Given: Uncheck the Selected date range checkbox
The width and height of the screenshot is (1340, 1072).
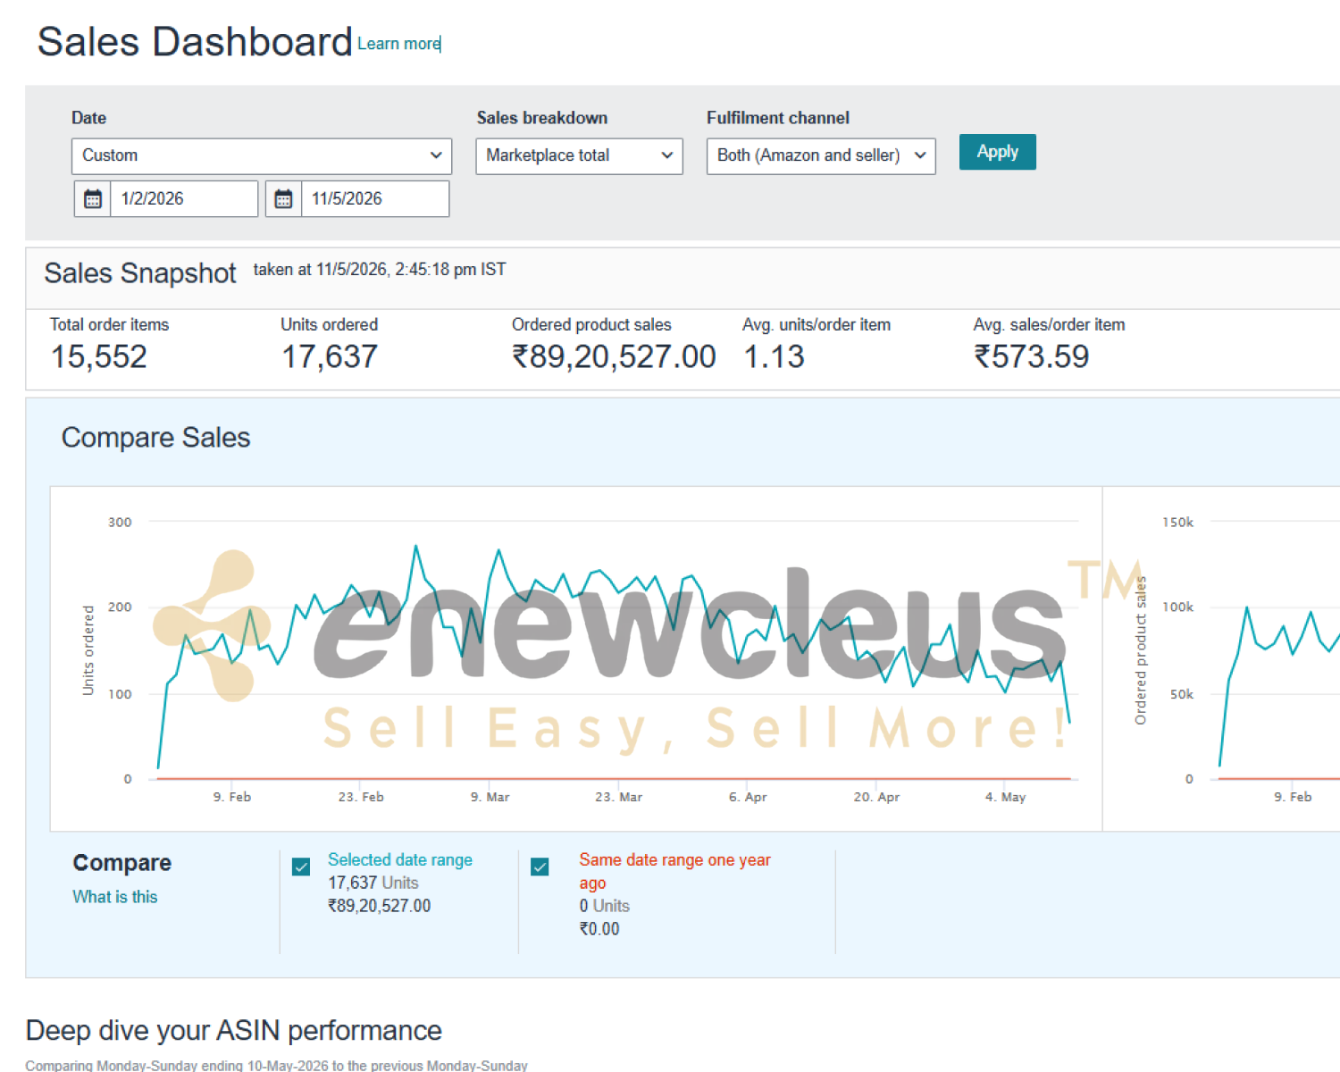Looking at the screenshot, I should (301, 867).
